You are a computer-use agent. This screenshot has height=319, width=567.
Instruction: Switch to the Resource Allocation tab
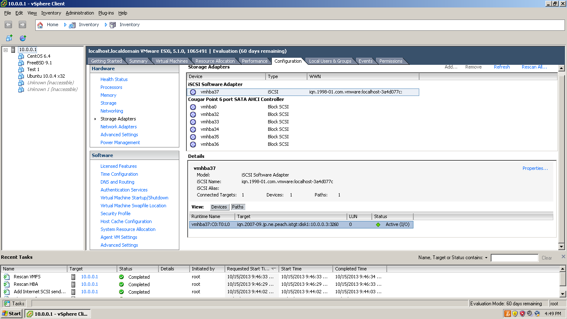point(215,61)
